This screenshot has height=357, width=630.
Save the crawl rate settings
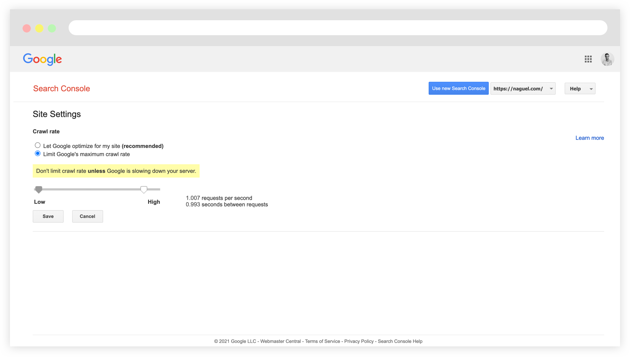tap(48, 216)
